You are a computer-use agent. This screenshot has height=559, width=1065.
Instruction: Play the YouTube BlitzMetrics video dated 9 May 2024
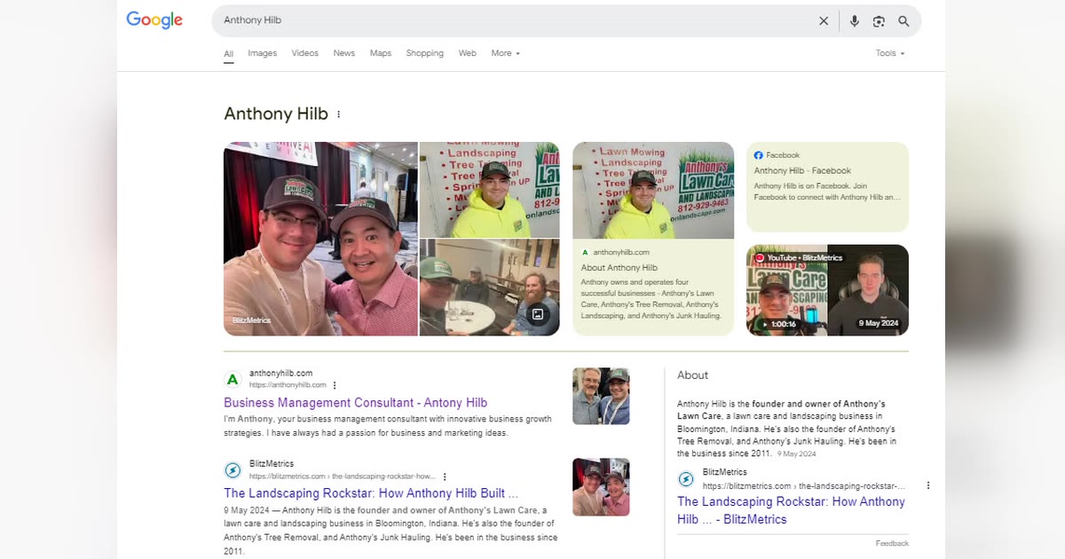tap(827, 290)
